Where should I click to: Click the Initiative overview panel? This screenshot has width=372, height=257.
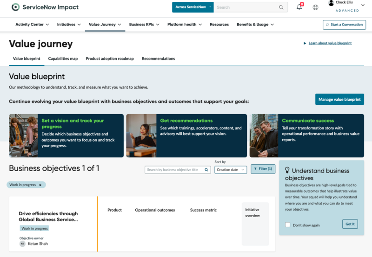click(x=255, y=224)
